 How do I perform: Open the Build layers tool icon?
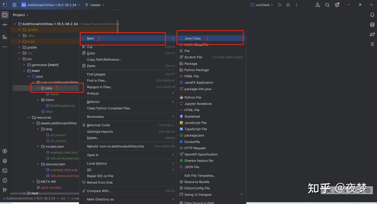(x=5, y=161)
